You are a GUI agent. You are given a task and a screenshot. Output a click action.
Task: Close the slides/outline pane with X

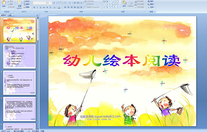37,15
